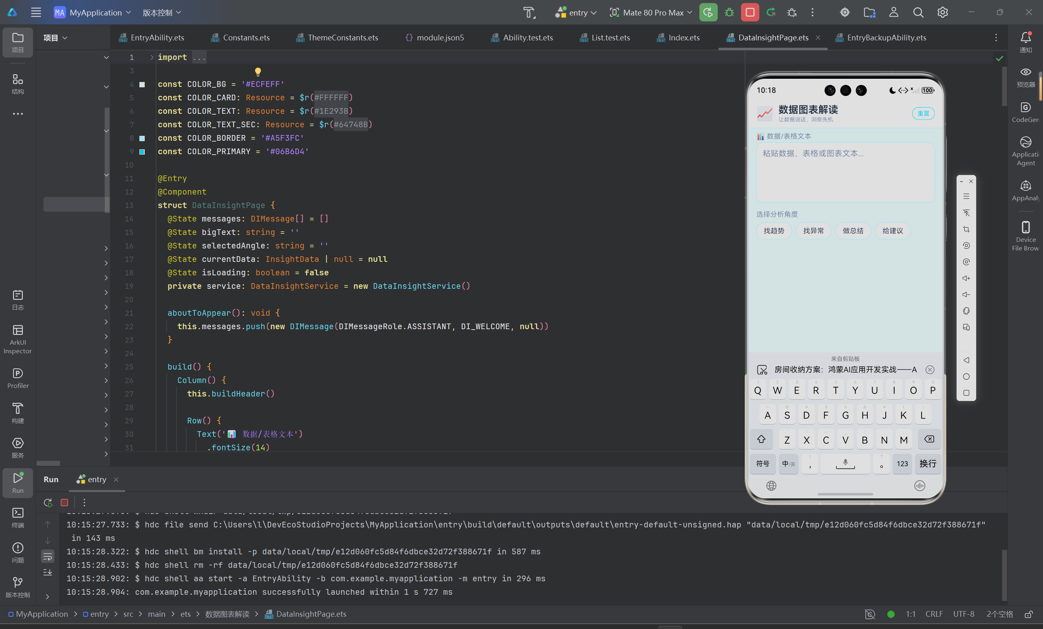Open the CodeGenie side panel
The image size is (1043, 629).
tap(1025, 112)
